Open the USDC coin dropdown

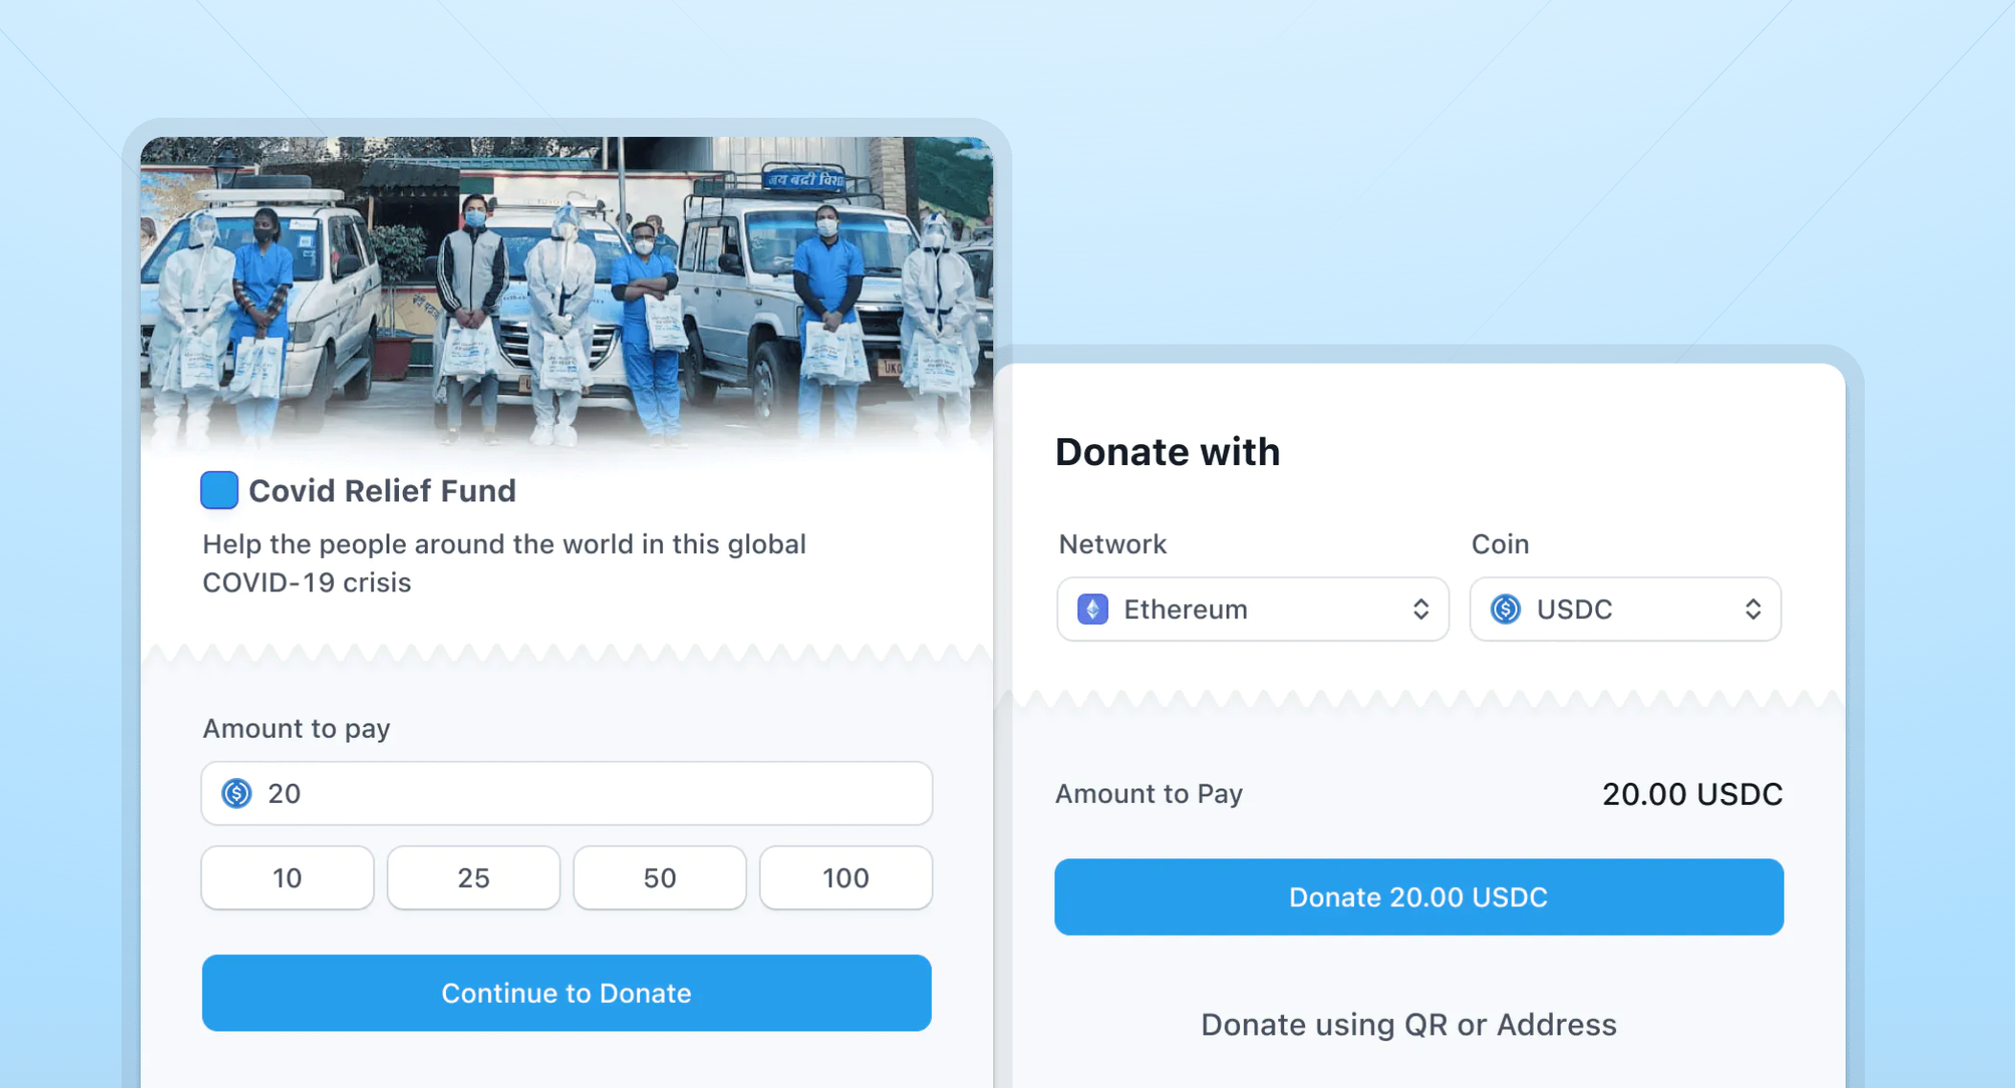(1625, 609)
